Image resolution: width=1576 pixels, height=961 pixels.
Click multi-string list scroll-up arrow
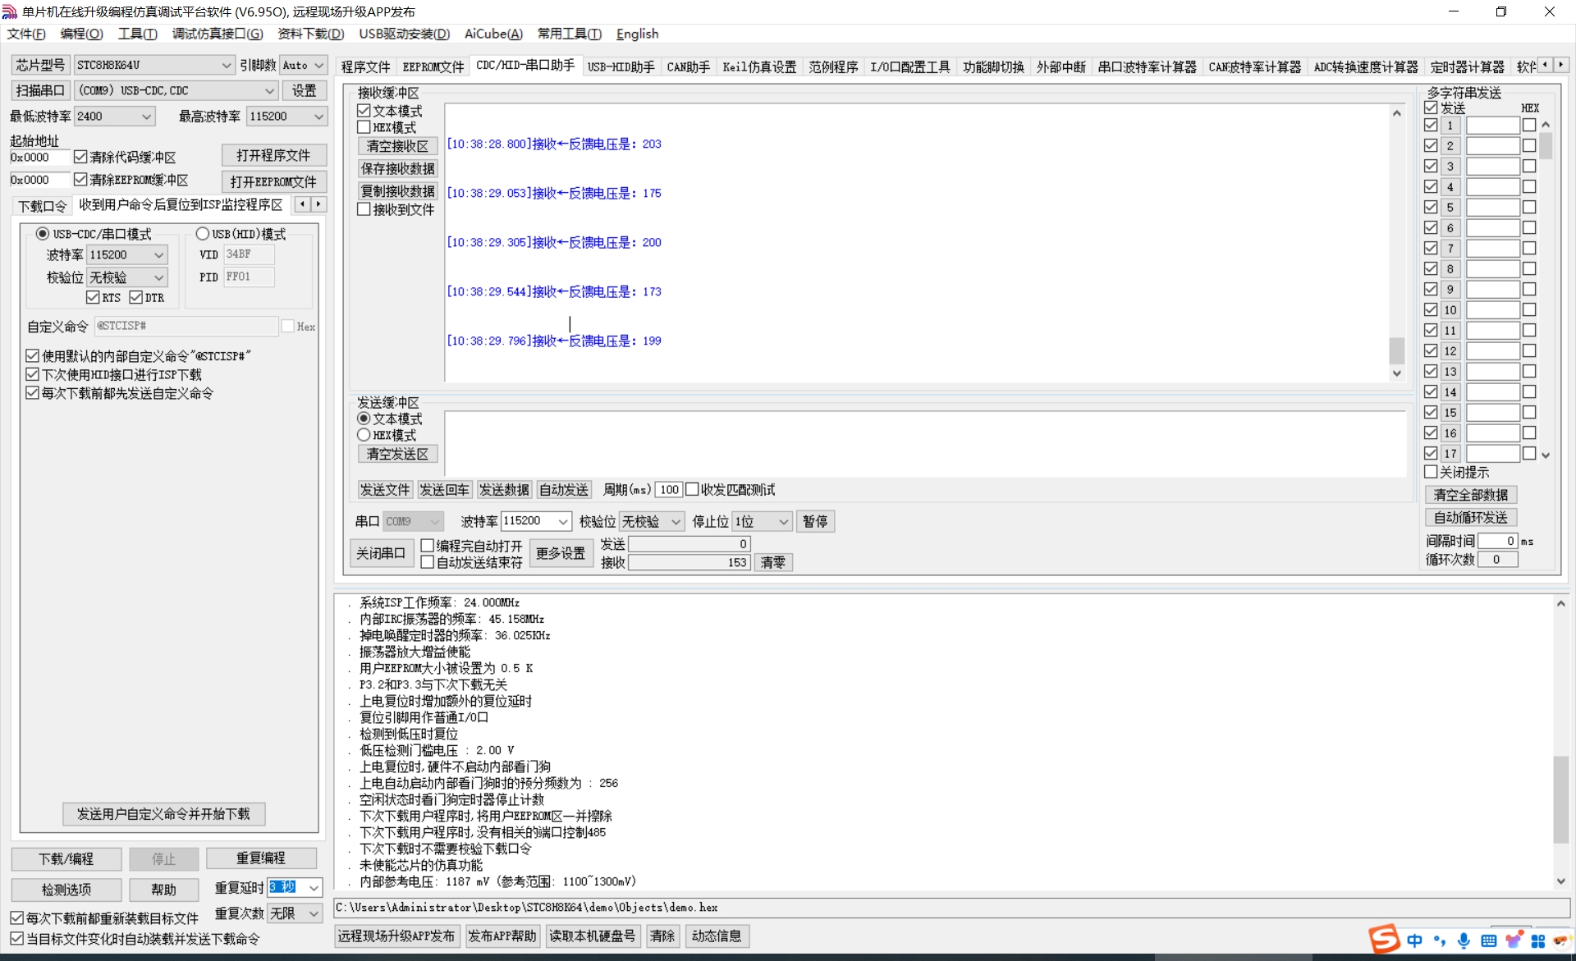point(1546,126)
